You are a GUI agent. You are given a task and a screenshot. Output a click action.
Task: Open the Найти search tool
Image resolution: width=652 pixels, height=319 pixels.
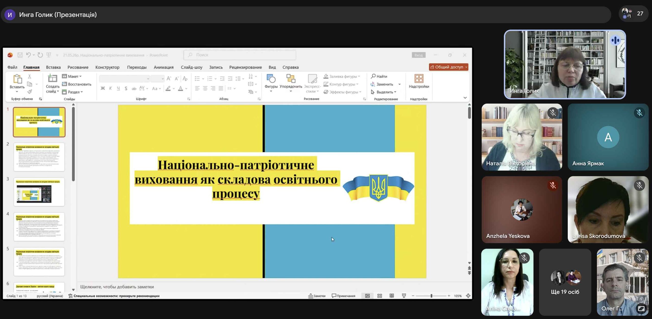coord(379,76)
